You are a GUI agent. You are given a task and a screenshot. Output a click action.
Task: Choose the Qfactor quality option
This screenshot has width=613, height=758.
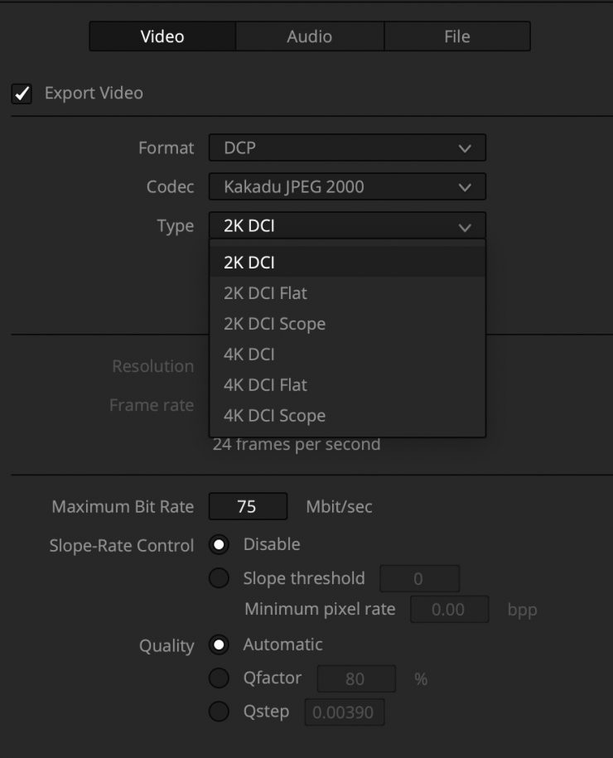(220, 678)
